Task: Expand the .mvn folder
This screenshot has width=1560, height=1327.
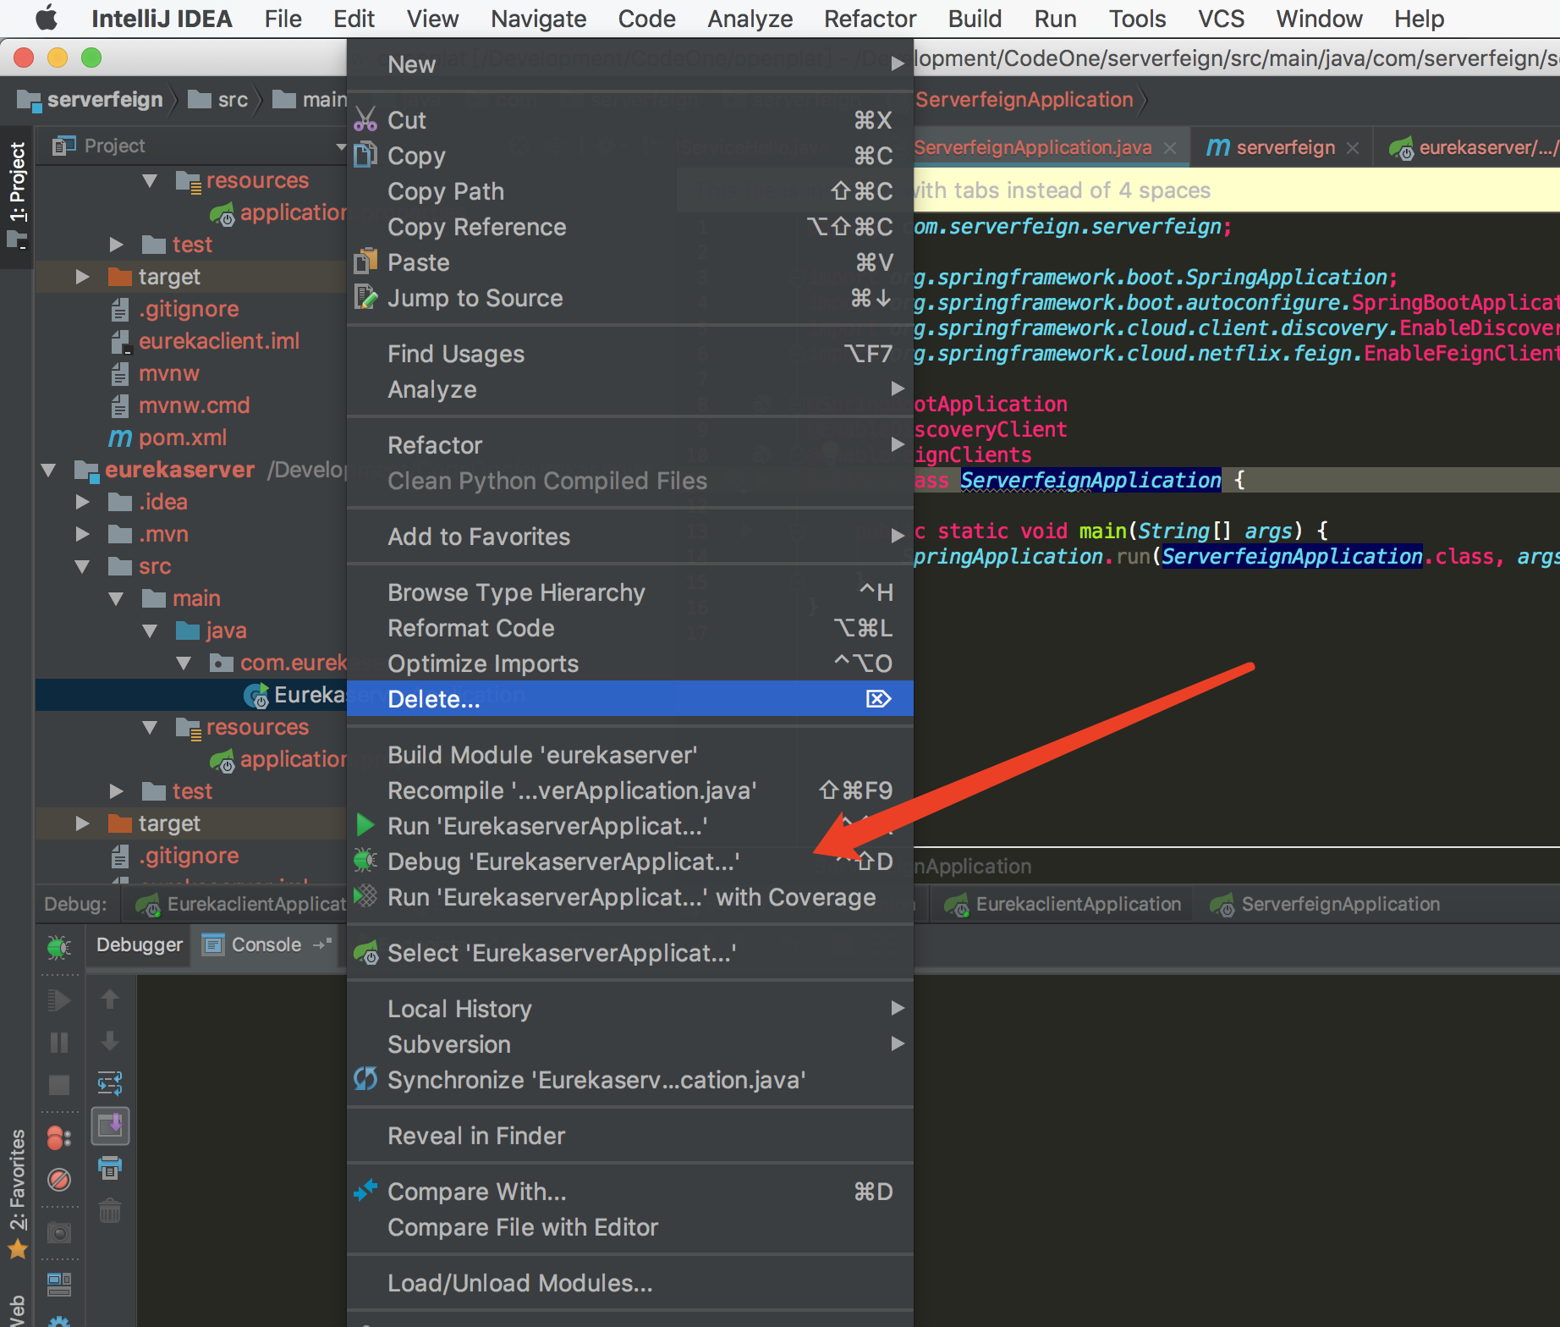Action: pyautogui.click(x=82, y=534)
